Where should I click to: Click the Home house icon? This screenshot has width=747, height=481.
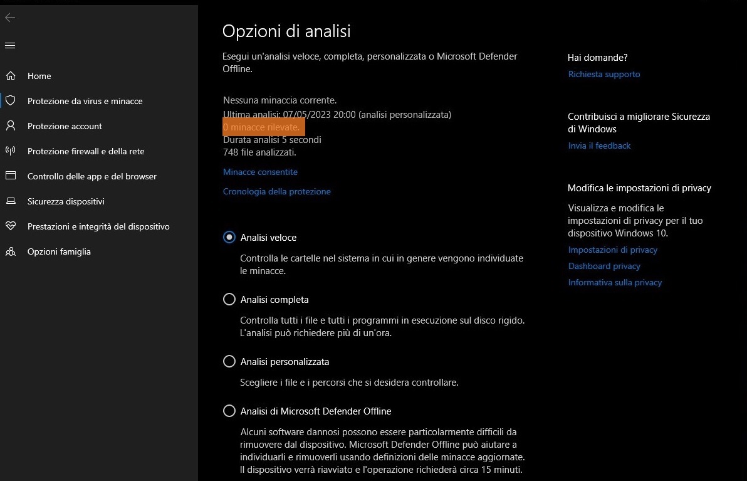(x=10, y=76)
